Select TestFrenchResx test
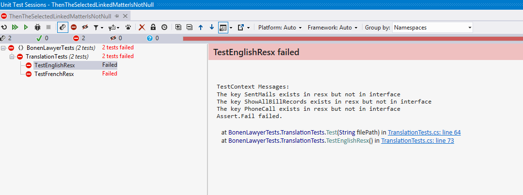 tap(54, 74)
